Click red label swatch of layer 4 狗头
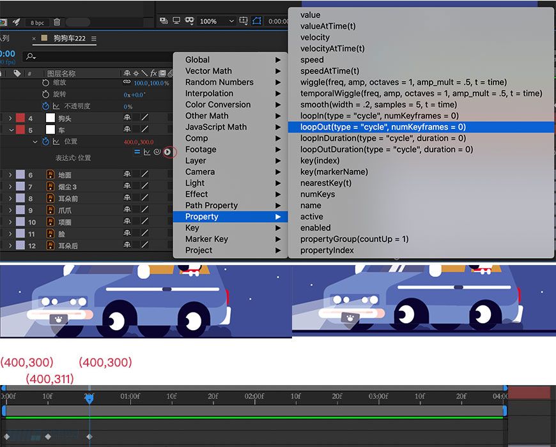 click(x=20, y=118)
